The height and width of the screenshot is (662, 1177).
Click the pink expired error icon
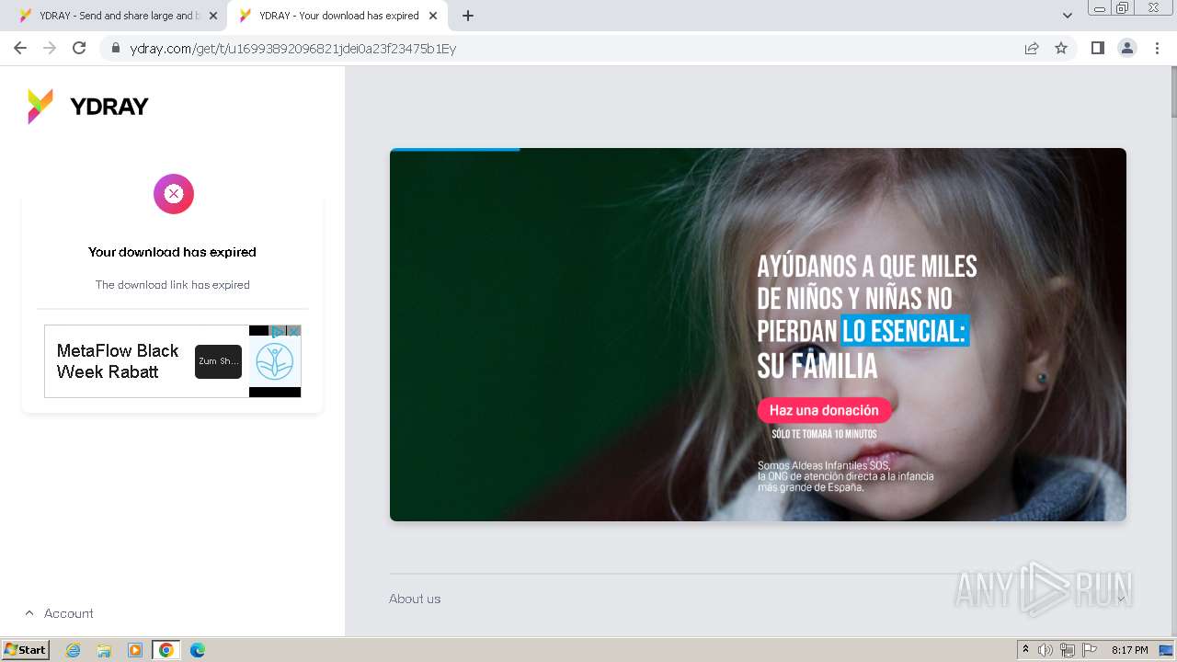point(174,194)
